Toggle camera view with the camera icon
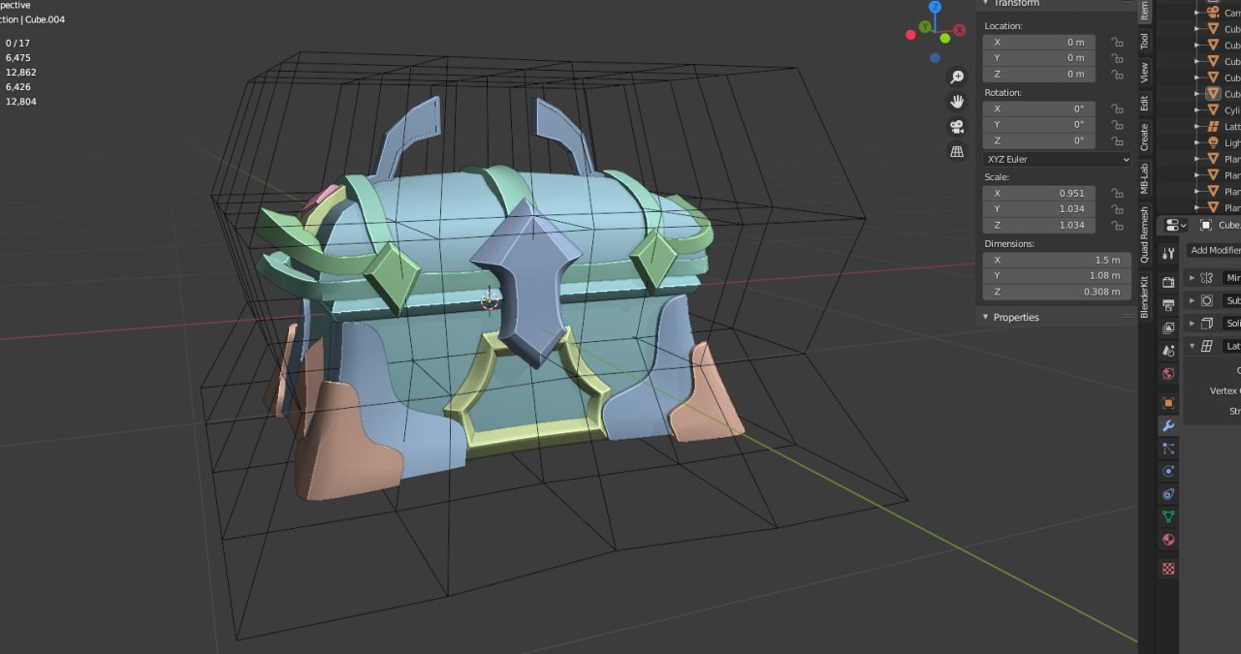This screenshot has height=654, width=1241. (957, 127)
